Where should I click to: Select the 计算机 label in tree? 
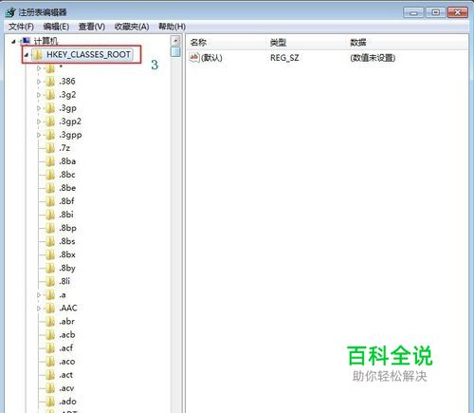(46, 41)
